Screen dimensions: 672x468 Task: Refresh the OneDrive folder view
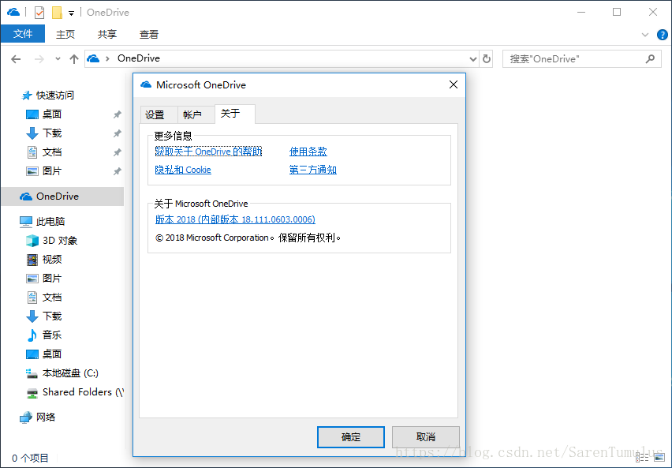pyautogui.click(x=487, y=58)
